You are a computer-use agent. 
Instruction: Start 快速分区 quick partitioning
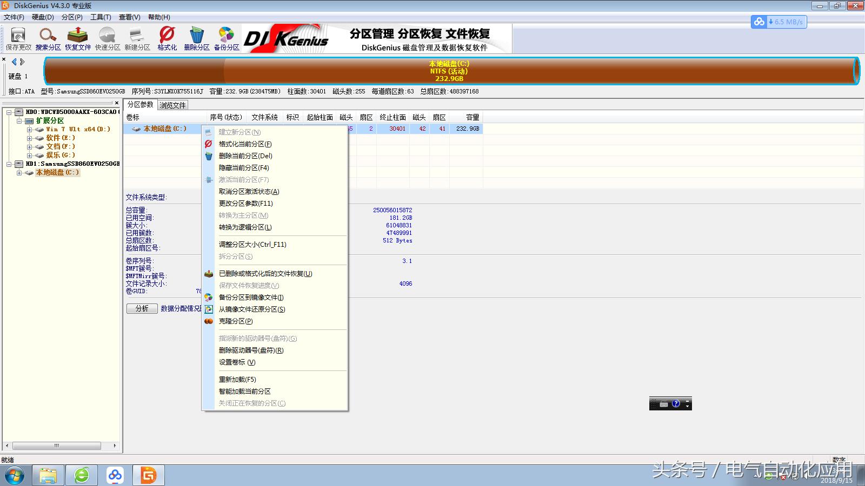(107, 38)
